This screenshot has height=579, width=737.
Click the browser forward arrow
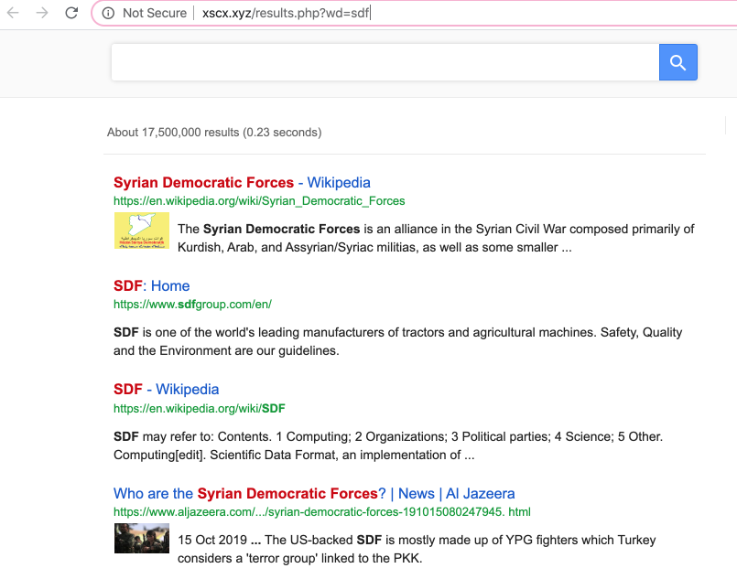pos(42,13)
